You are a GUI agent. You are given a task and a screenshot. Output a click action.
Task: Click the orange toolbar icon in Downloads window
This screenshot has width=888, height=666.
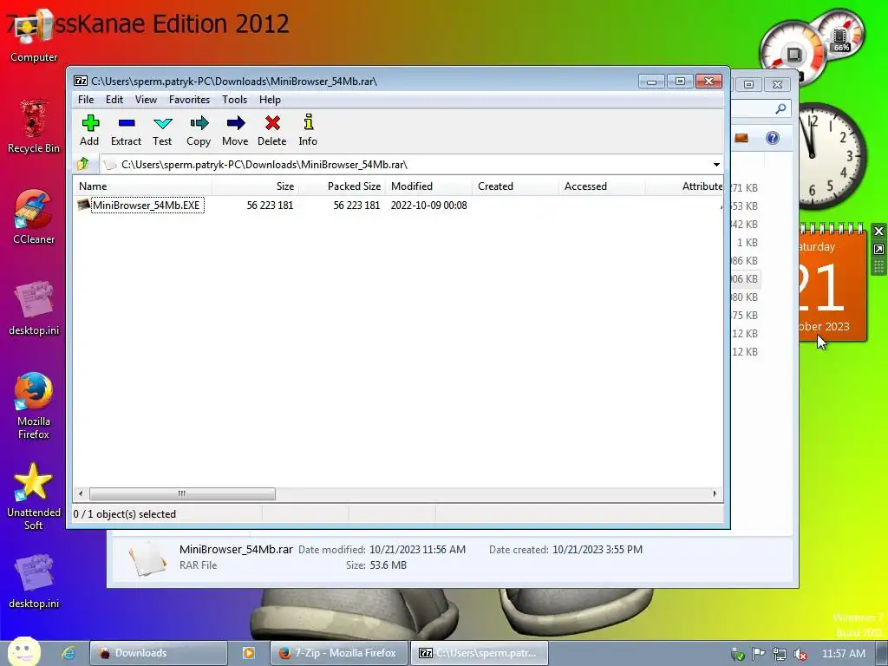pyautogui.click(x=741, y=138)
